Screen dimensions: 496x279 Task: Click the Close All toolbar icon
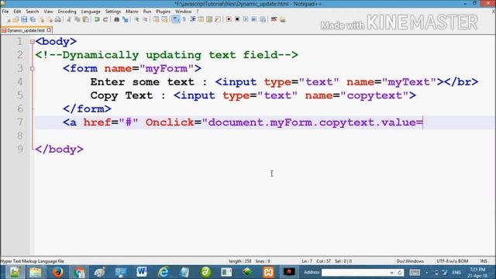[50, 19]
